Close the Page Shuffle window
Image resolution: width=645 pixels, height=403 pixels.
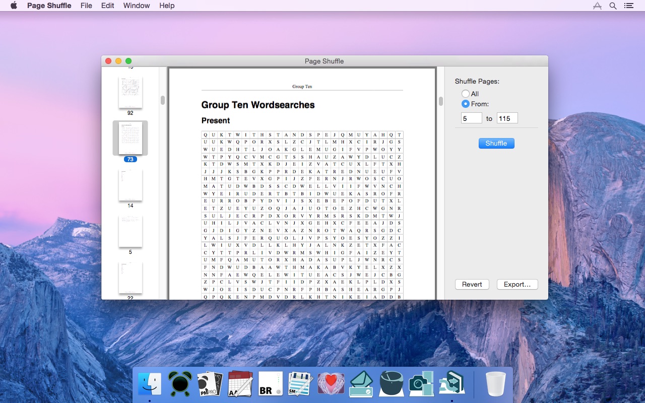[x=108, y=61]
